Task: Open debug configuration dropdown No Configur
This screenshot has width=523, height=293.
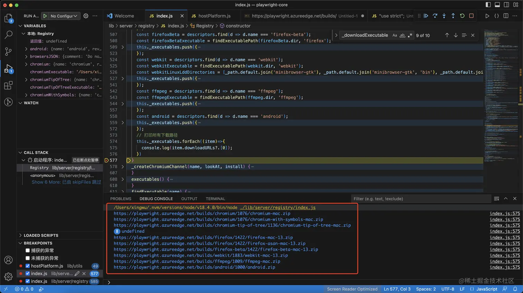Action: pos(64,16)
